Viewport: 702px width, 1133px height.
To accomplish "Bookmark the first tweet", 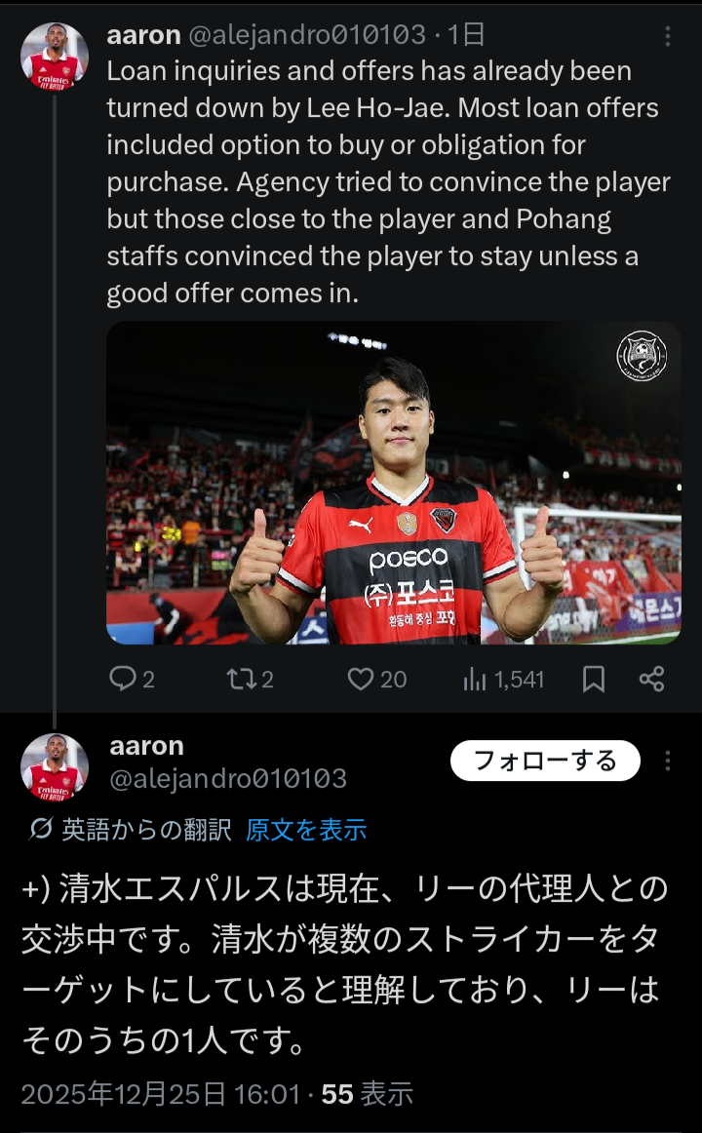I will pos(594,680).
